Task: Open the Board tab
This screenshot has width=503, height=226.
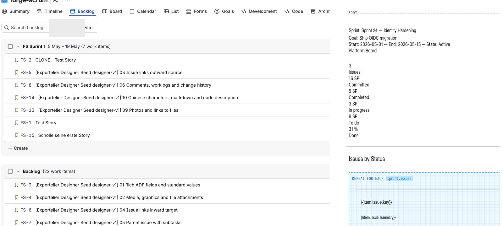Action: [x=112, y=11]
